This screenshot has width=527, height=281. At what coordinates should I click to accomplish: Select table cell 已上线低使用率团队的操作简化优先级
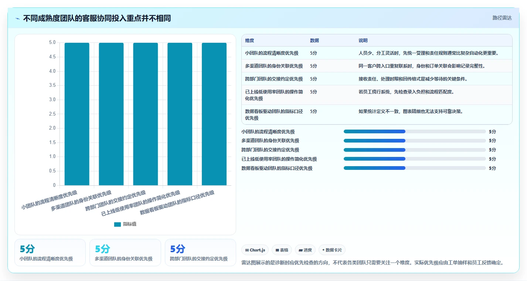[x=274, y=95]
